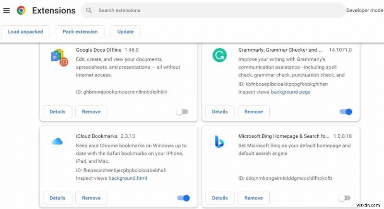Click the Load unpacked button

(x=25, y=32)
